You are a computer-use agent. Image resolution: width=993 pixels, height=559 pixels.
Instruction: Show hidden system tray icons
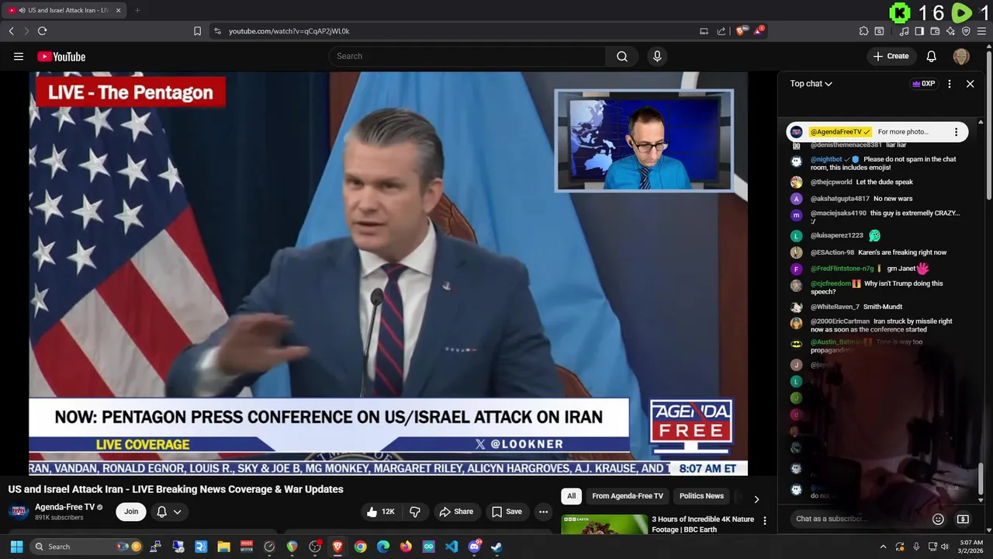(x=884, y=547)
